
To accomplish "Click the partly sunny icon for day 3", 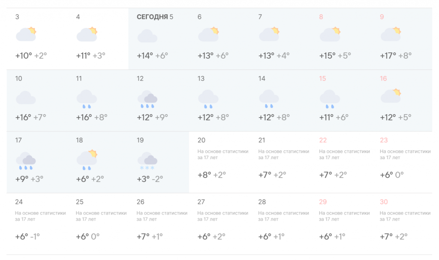I will (26, 34).
